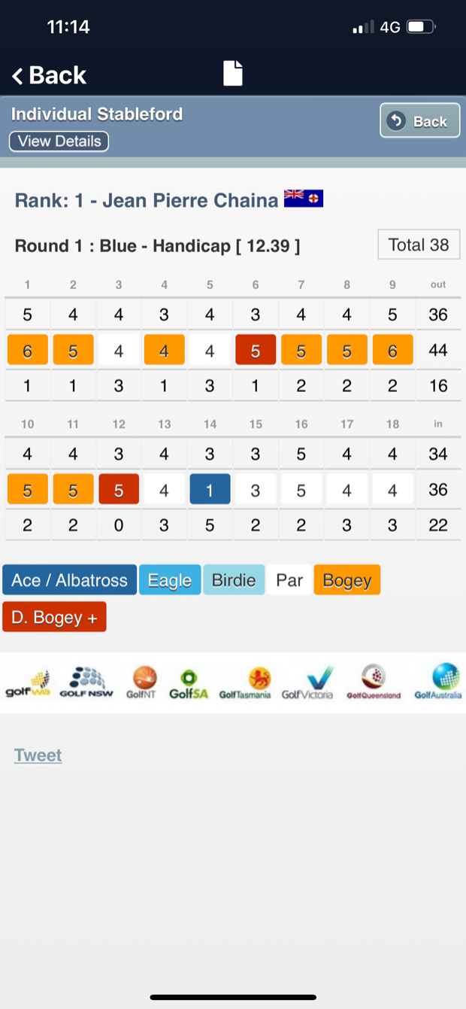Open the Golf SA logo
This screenshot has height=1009, width=466.
[188, 684]
